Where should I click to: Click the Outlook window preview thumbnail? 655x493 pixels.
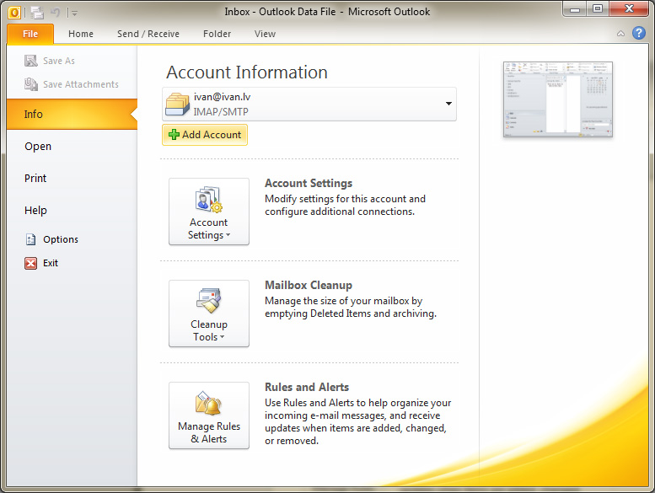(x=558, y=99)
